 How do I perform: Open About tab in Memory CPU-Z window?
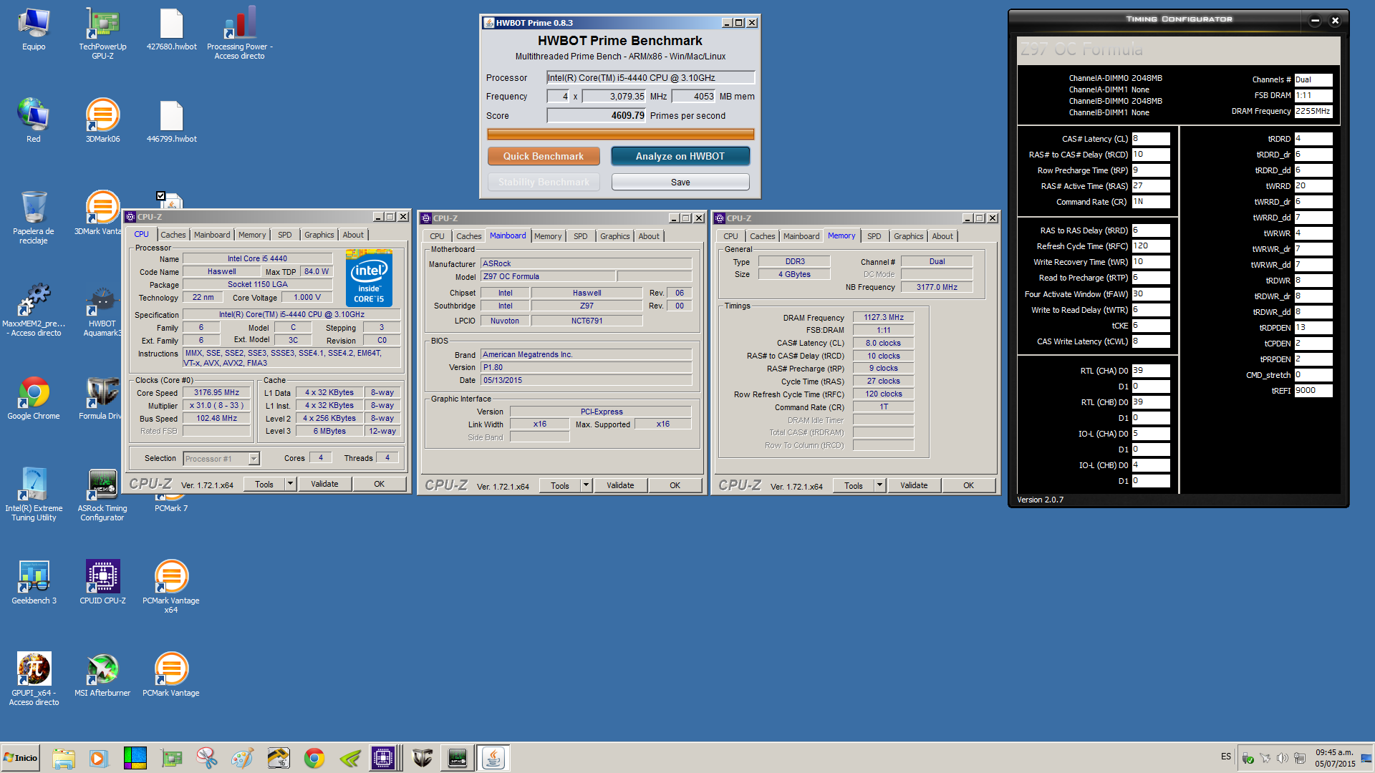(942, 236)
